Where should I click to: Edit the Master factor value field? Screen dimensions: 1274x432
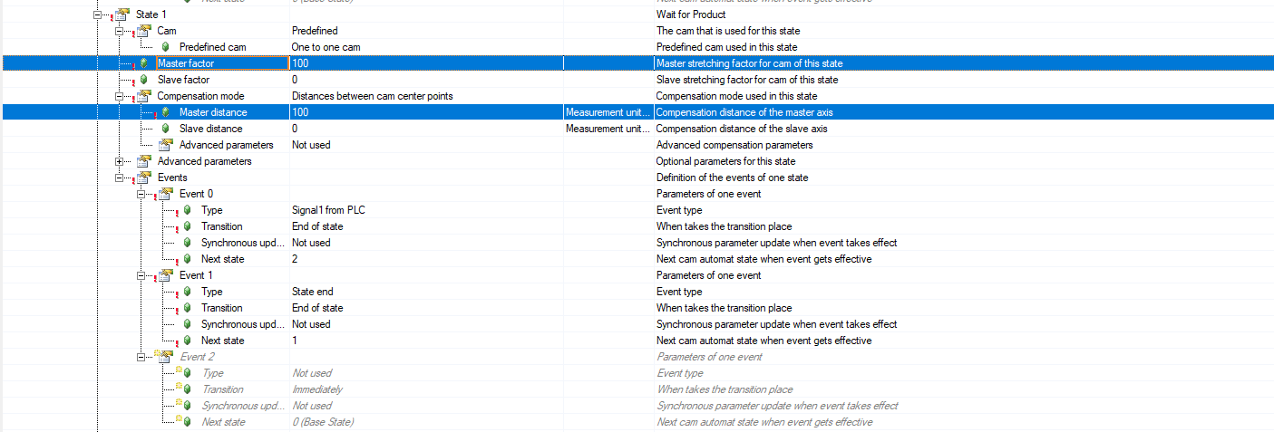(x=424, y=63)
